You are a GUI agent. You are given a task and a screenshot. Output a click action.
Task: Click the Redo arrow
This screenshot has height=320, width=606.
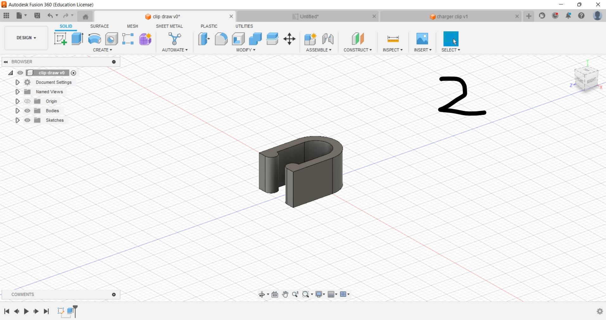[x=66, y=15]
